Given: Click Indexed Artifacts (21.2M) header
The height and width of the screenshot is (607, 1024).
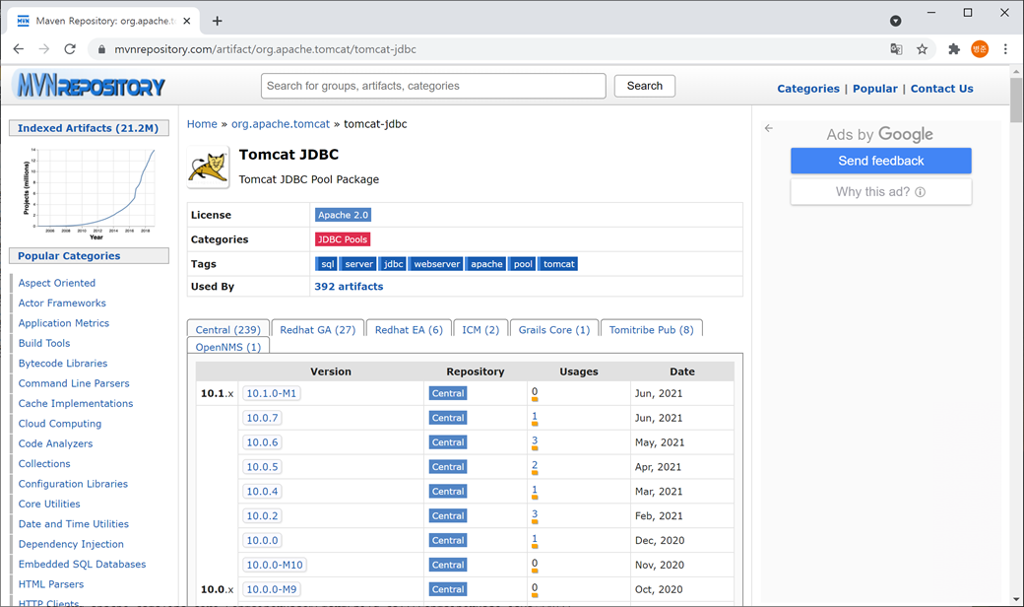Looking at the screenshot, I should click(89, 128).
